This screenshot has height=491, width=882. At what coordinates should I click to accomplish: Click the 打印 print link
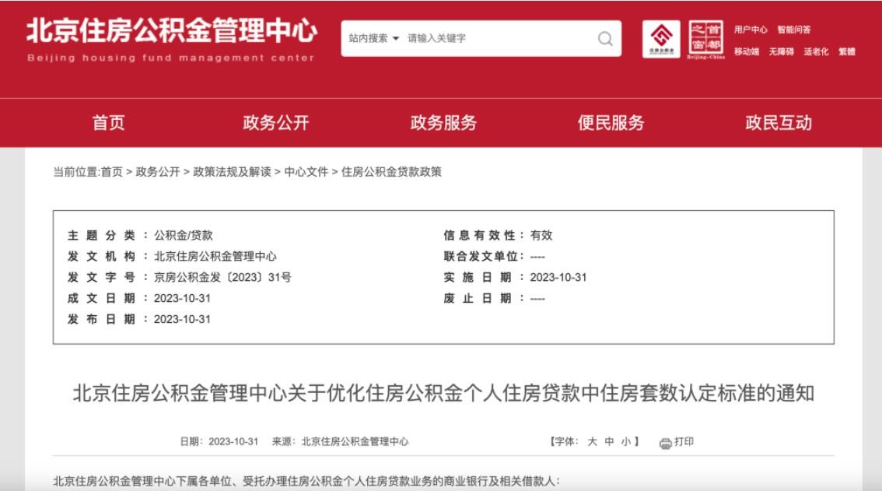click(684, 441)
